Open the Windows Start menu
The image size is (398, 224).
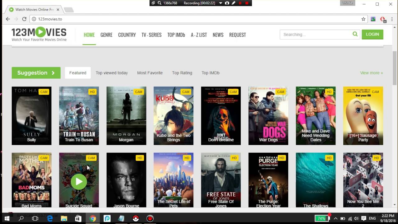point(7,218)
